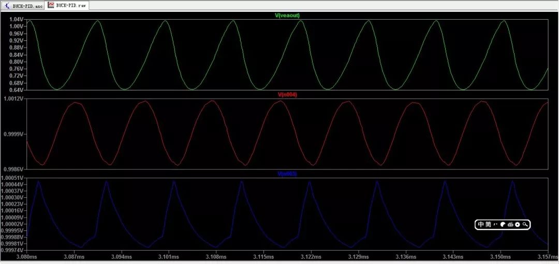Image resolution: width=559 pixels, height=264 pixels.
Task: Click the blue V(n003) trace label
Action: (x=287, y=174)
